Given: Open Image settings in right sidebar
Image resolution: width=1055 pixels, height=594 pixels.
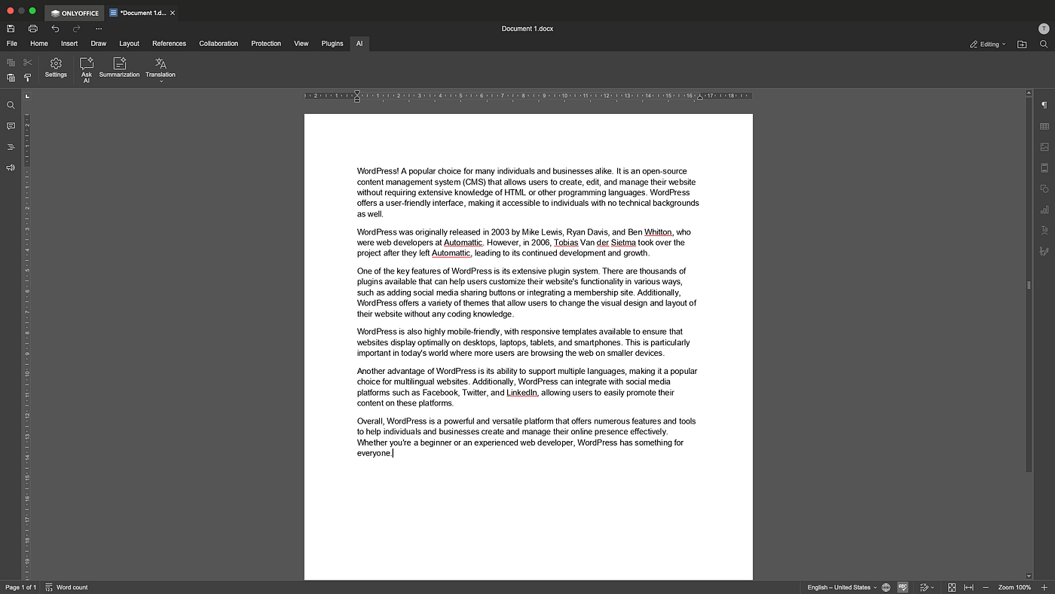Looking at the screenshot, I should coord(1044,147).
